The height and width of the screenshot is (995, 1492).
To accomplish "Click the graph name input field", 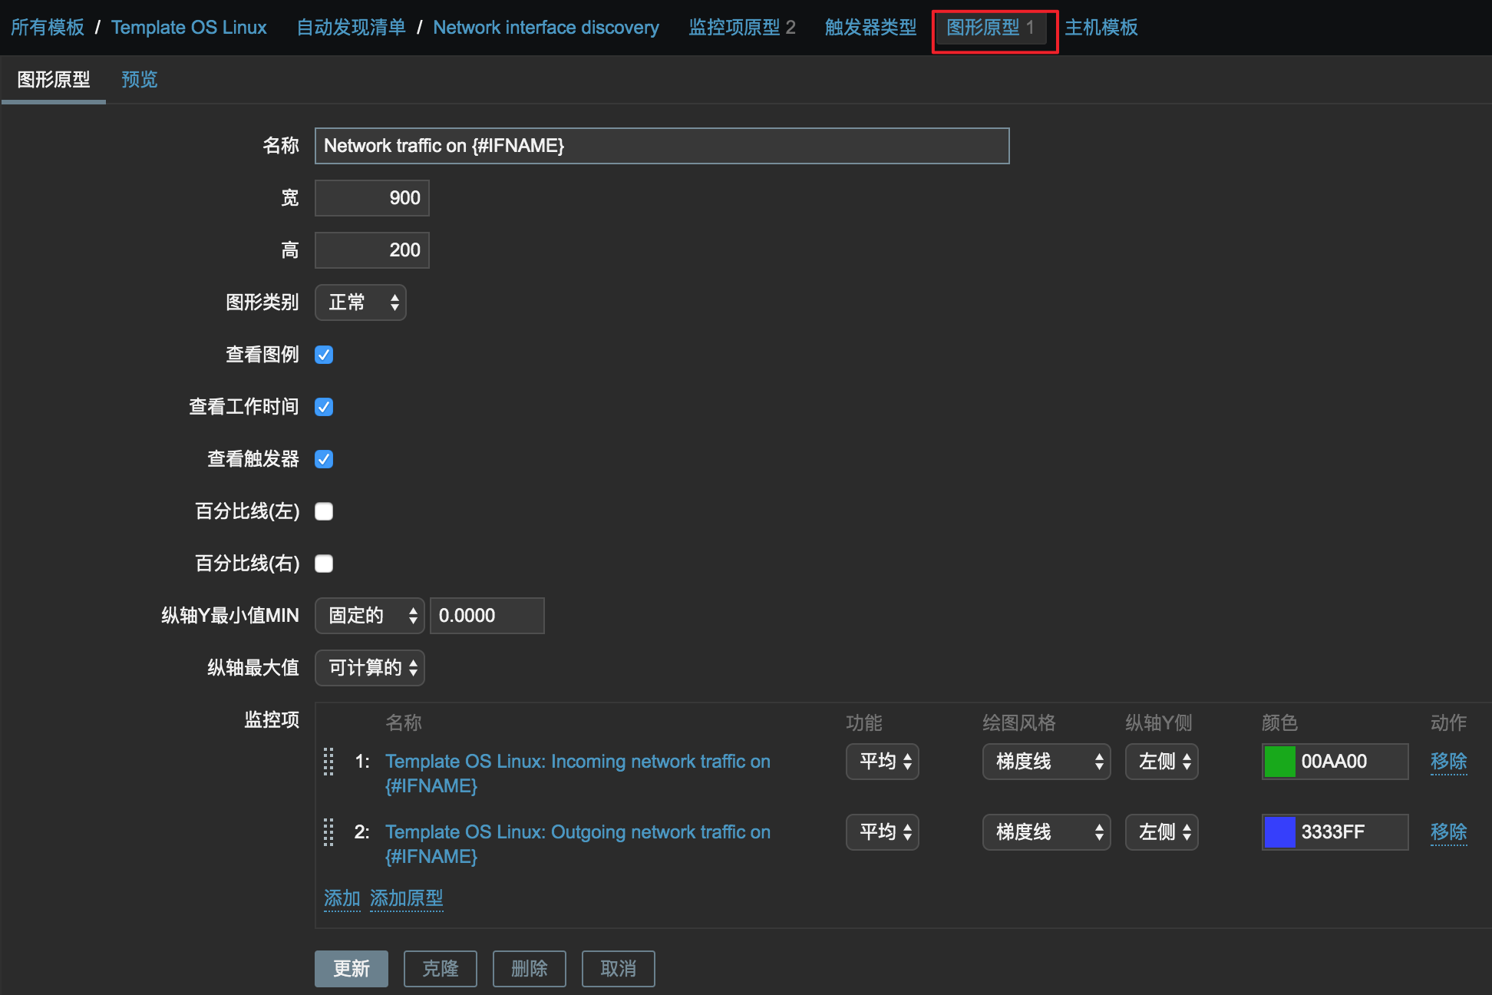I will 662,146.
